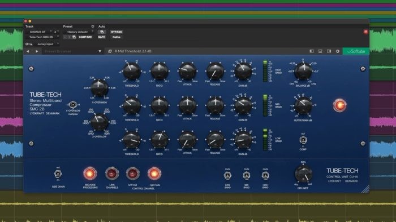
Task: Click the Softube logo button
Action: [x=356, y=51]
